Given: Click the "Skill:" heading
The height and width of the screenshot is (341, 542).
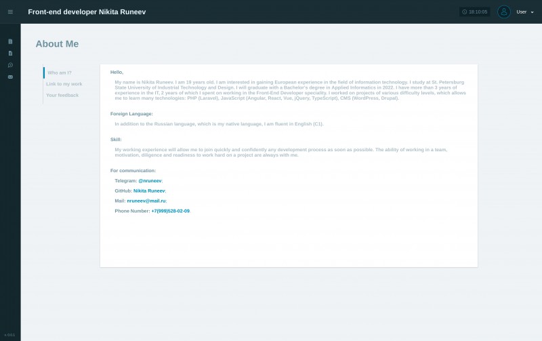Looking at the screenshot, I should coord(116,140).
